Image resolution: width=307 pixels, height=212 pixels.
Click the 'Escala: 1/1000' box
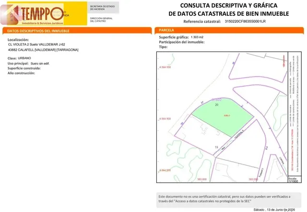[x=294, y=179]
